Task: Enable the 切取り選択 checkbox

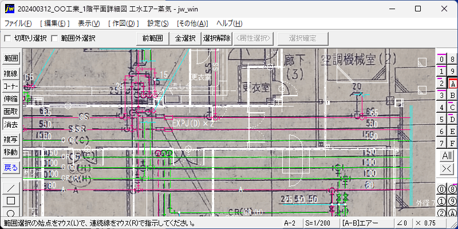Action: (x=7, y=38)
